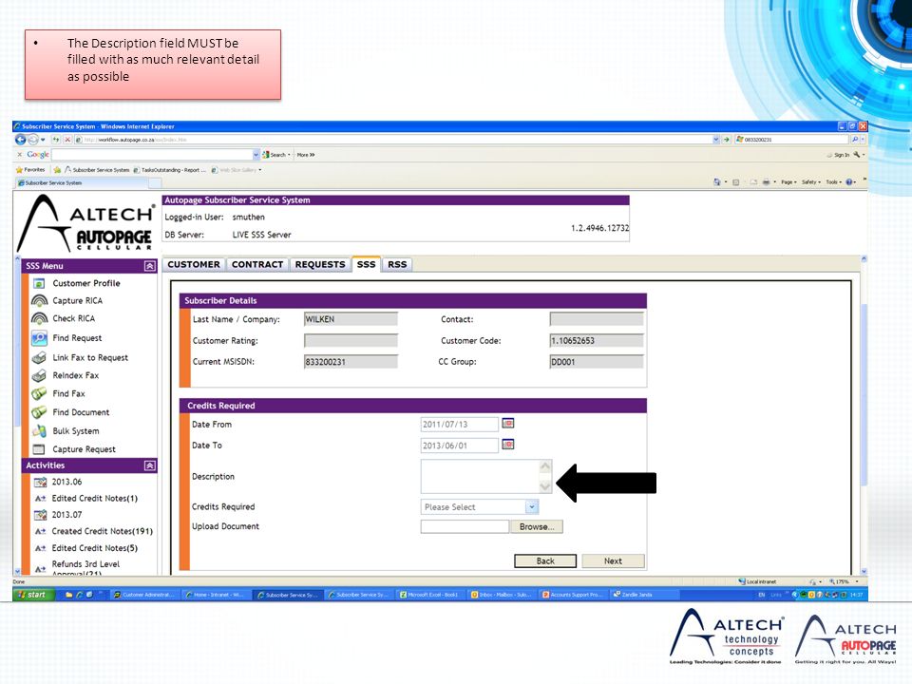
Task: Switch to the REQUESTS tab
Action: click(320, 265)
